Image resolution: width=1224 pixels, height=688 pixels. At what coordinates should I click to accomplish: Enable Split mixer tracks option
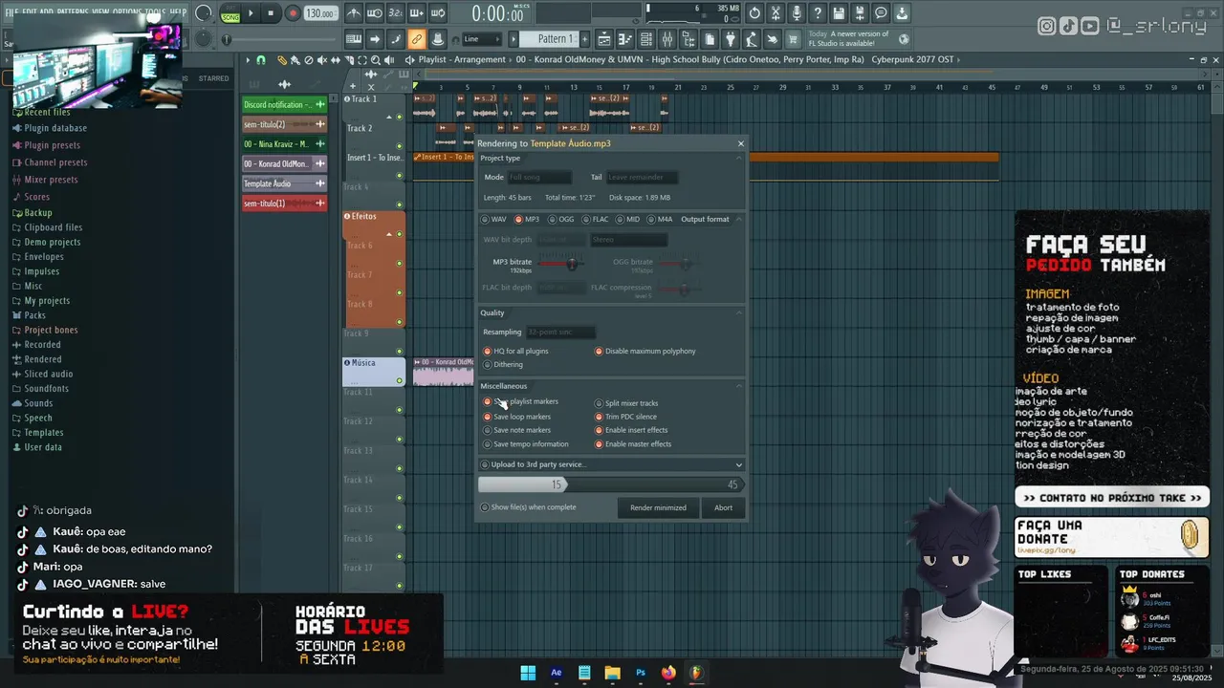pyautogui.click(x=626, y=403)
